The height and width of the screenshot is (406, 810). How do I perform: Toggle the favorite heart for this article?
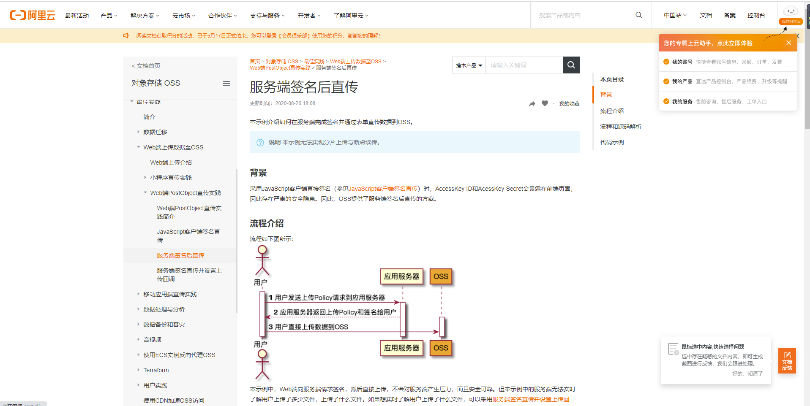(545, 103)
